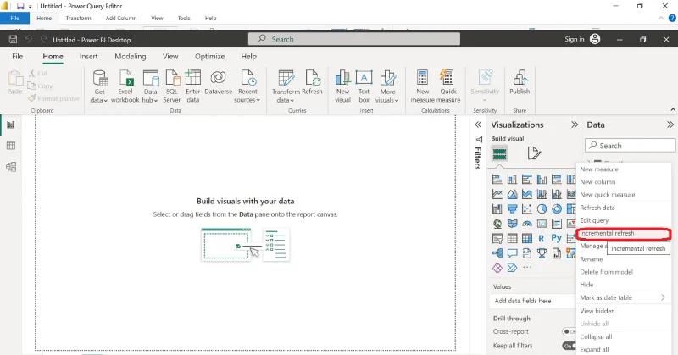The image size is (678, 355).
Task: Select pie chart visual
Action: (x=542, y=209)
